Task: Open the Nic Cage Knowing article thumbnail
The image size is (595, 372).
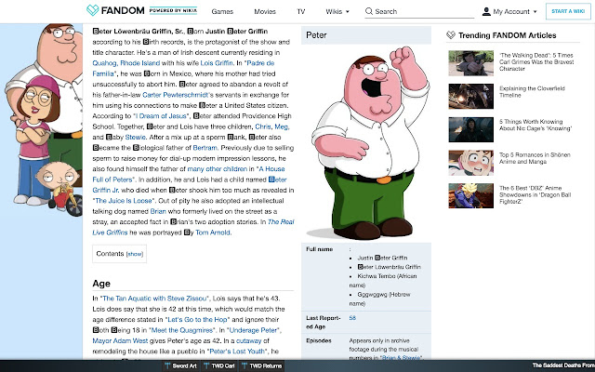Action: click(x=471, y=129)
